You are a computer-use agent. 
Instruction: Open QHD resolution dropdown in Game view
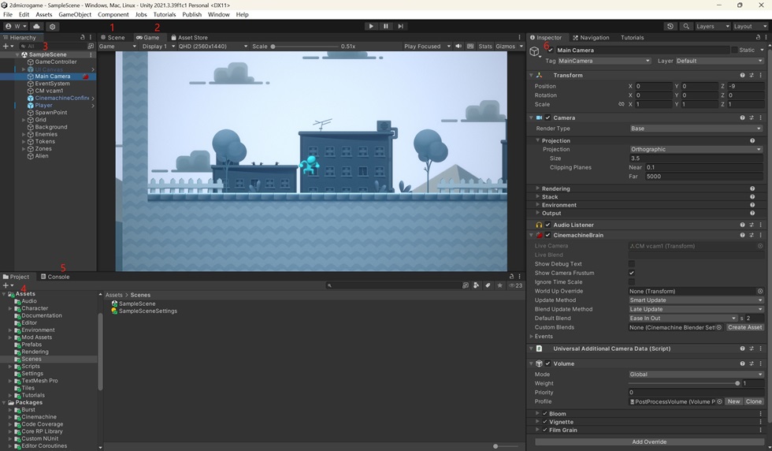click(x=213, y=46)
